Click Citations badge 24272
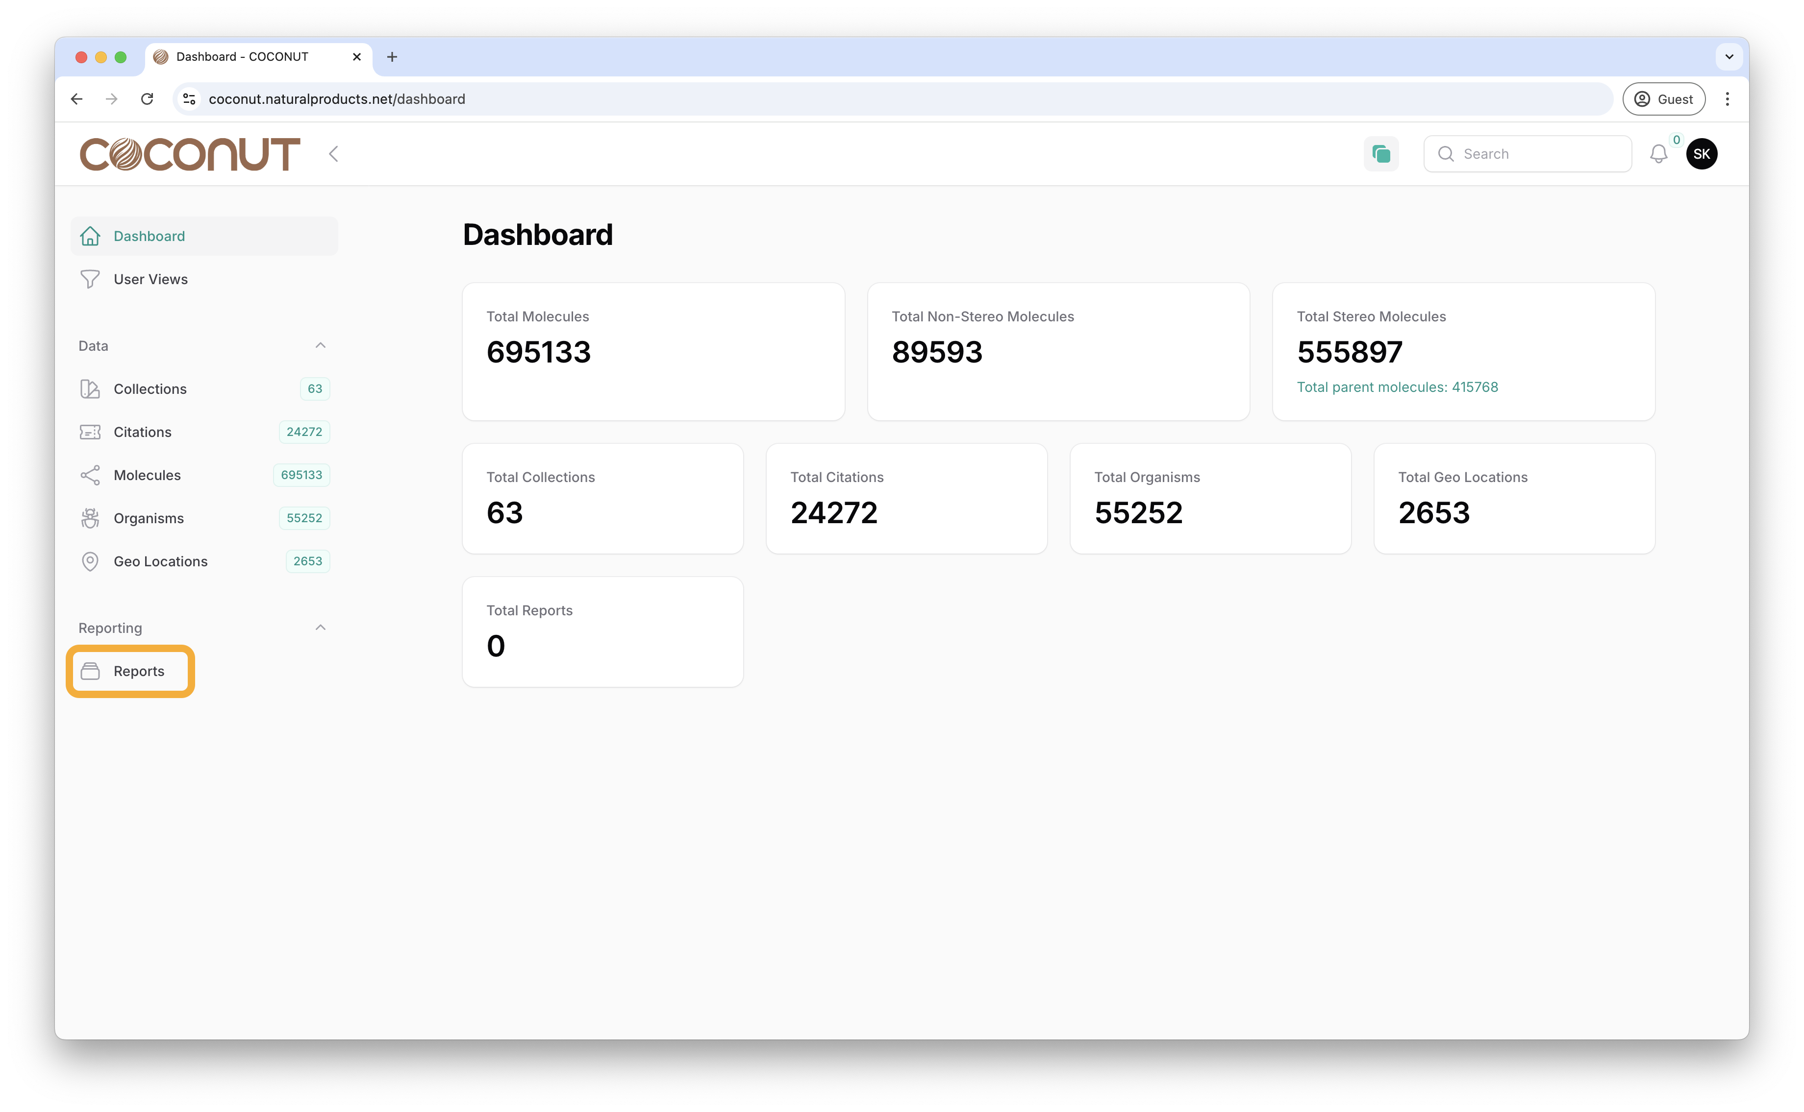The image size is (1804, 1112). click(x=304, y=433)
